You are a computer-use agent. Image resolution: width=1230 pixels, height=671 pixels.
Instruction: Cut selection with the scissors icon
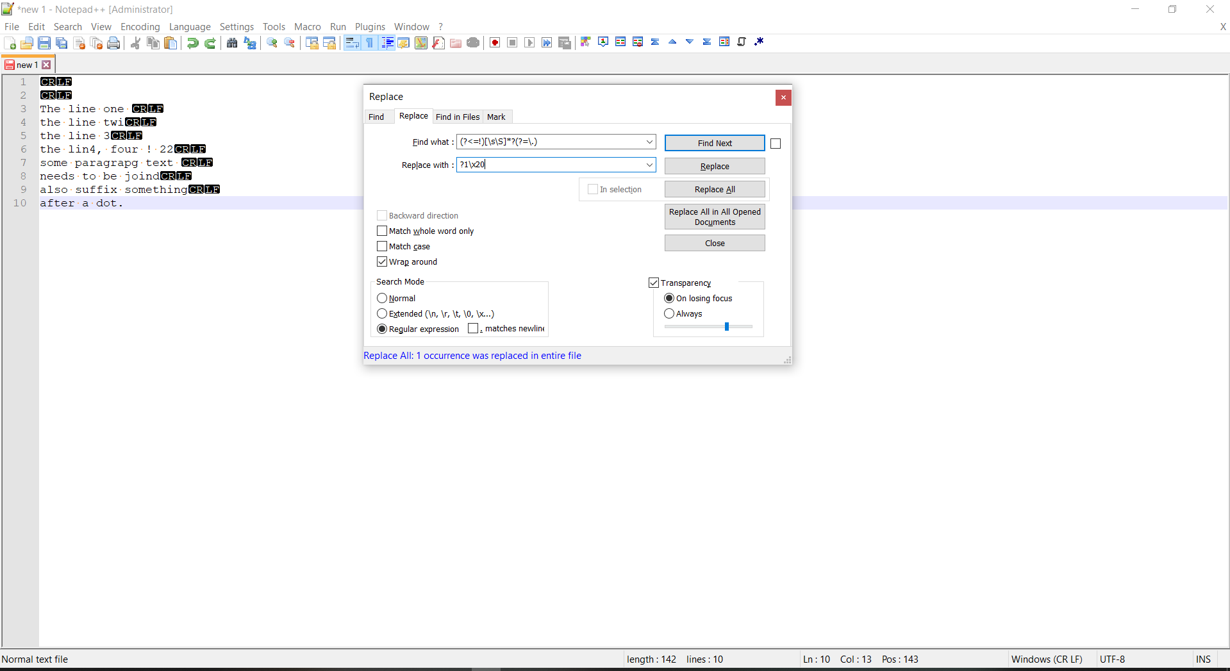(135, 43)
